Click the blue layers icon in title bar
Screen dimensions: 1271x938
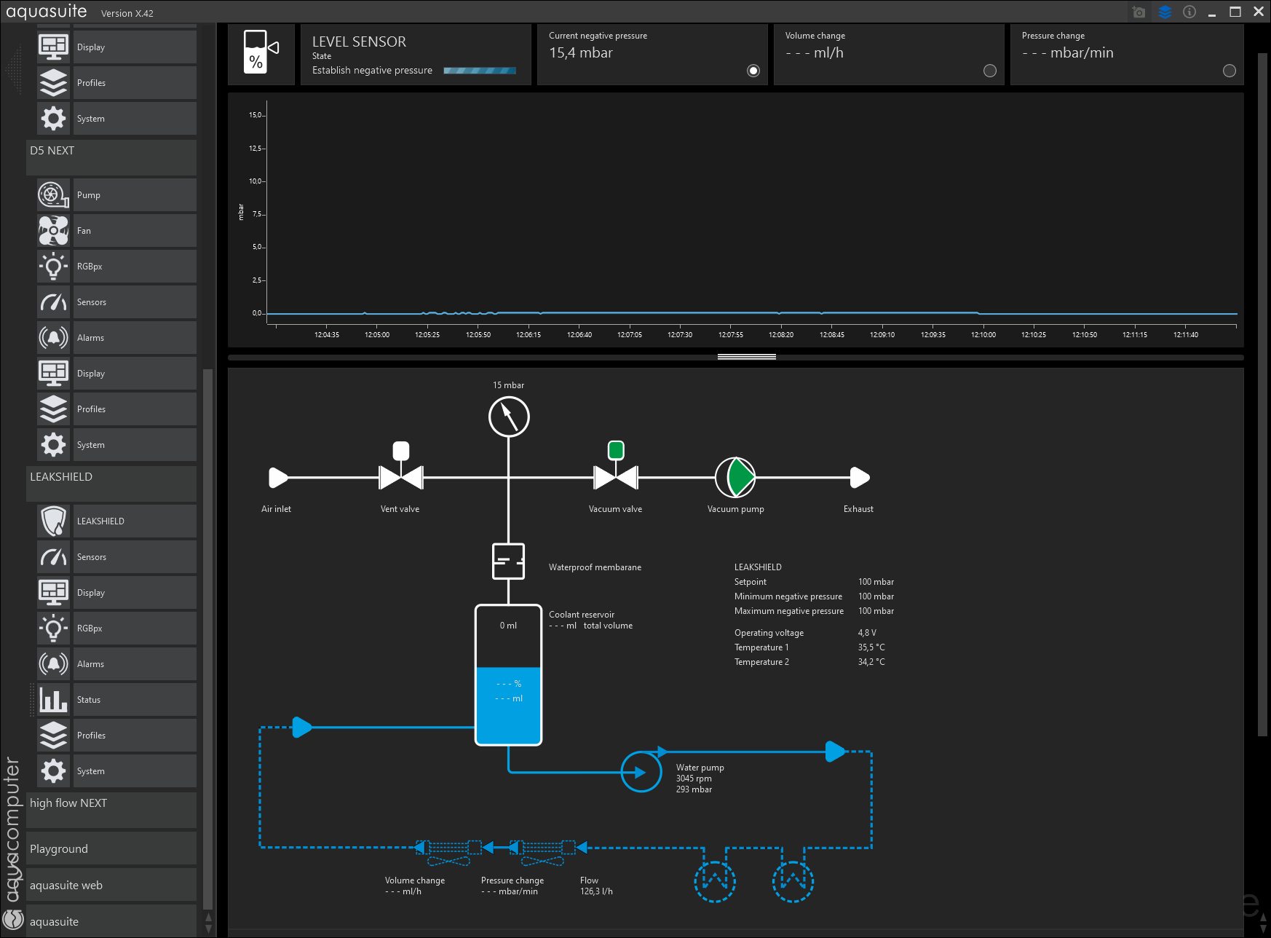(x=1165, y=12)
